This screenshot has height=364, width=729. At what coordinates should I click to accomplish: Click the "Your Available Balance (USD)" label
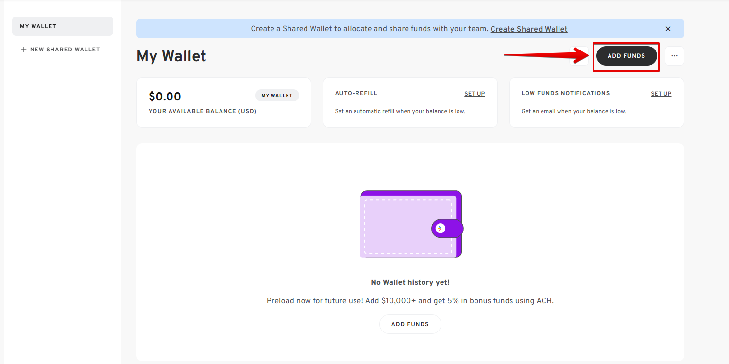pyautogui.click(x=203, y=111)
